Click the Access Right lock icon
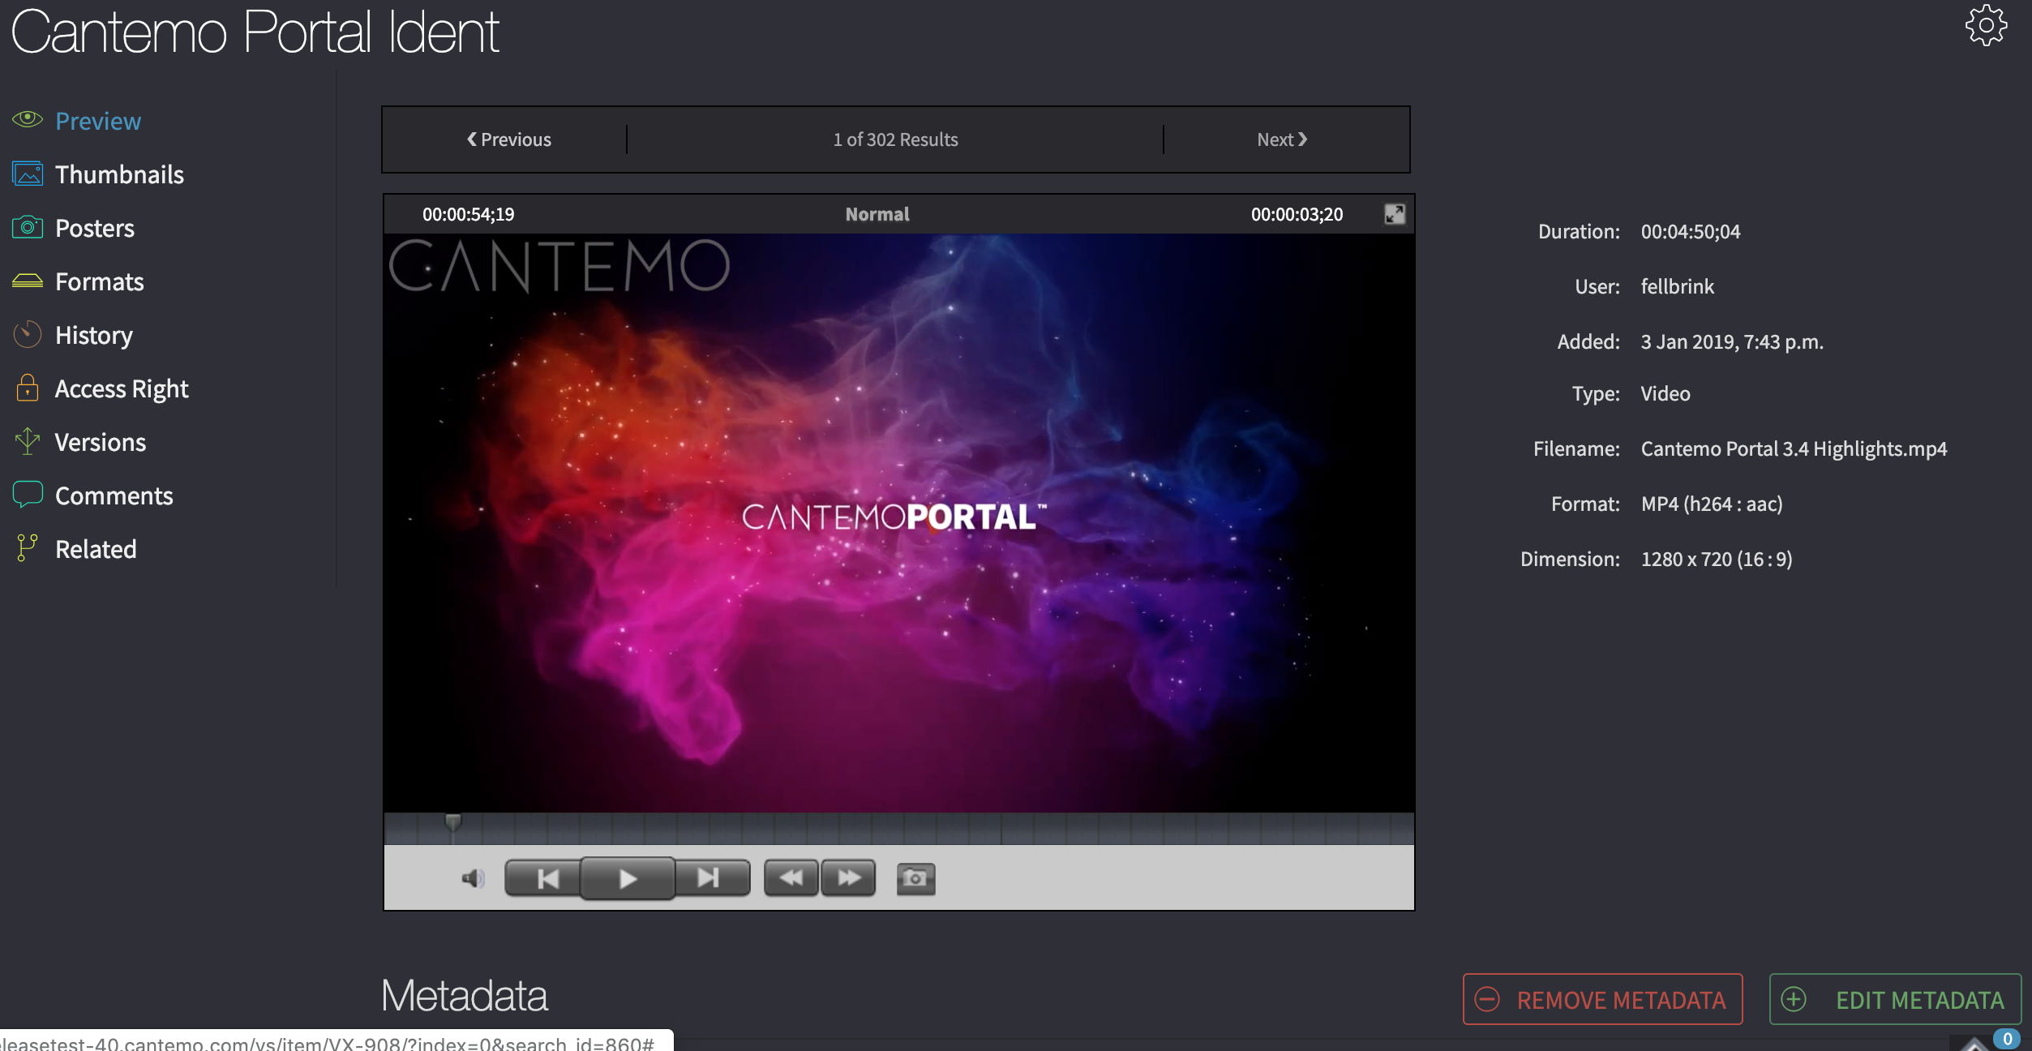The height and width of the screenshot is (1051, 2032). tap(28, 388)
